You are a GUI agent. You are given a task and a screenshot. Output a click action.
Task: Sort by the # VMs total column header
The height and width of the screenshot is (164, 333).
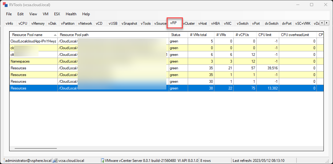[201, 35]
